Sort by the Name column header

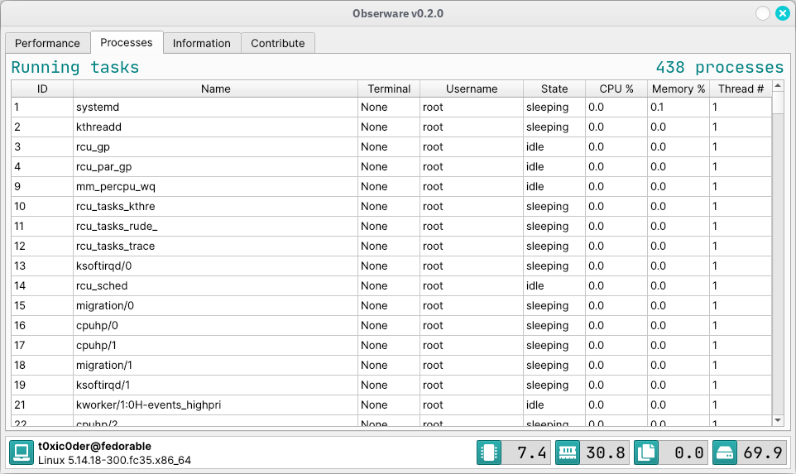[215, 89]
